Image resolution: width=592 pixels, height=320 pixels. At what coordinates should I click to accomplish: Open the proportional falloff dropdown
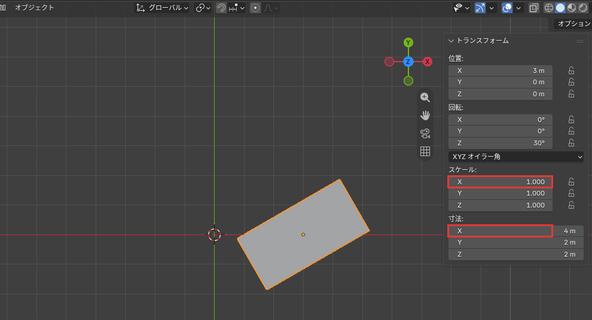tap(271, 8)
